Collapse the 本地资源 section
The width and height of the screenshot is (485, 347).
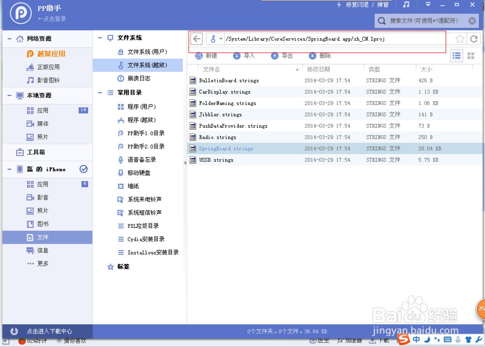click(x=9, y=95)
